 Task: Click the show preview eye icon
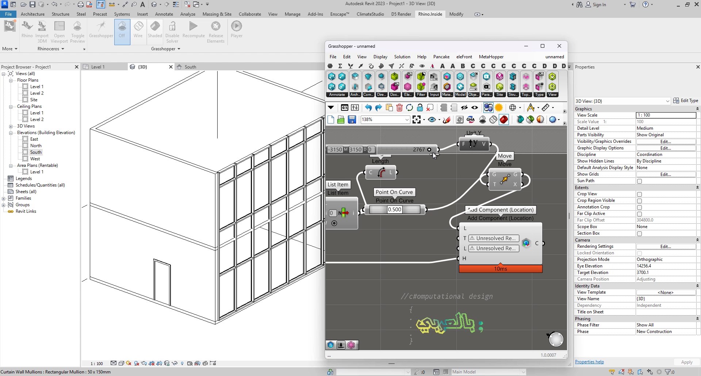(x=475, y=107)
